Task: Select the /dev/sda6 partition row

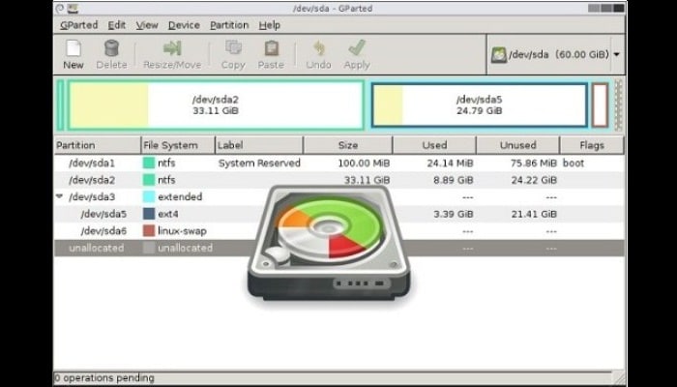Action: pos(338,230)
